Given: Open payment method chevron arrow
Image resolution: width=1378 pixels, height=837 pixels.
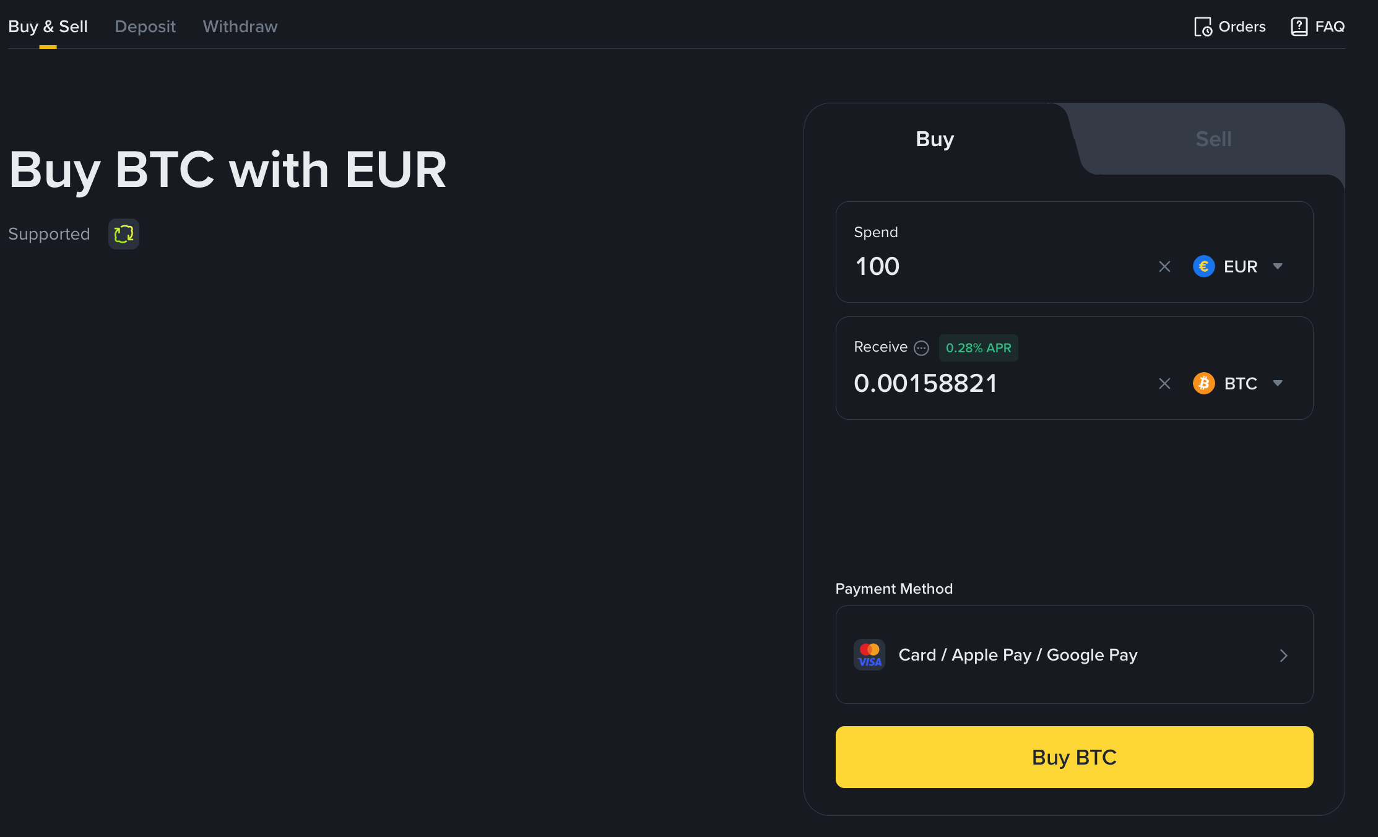Looking at the screenshot, I should [1283, 656].
